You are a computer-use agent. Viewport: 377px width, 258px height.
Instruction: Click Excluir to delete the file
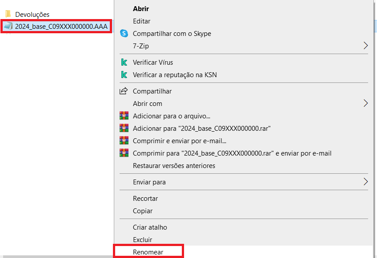pyautogui.click(x=142, y=240)
